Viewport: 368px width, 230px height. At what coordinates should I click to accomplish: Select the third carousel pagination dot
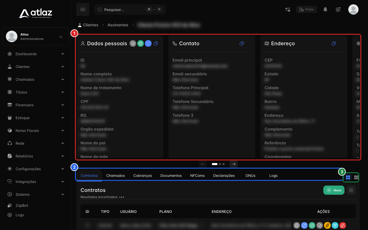(x=224, y=164)
